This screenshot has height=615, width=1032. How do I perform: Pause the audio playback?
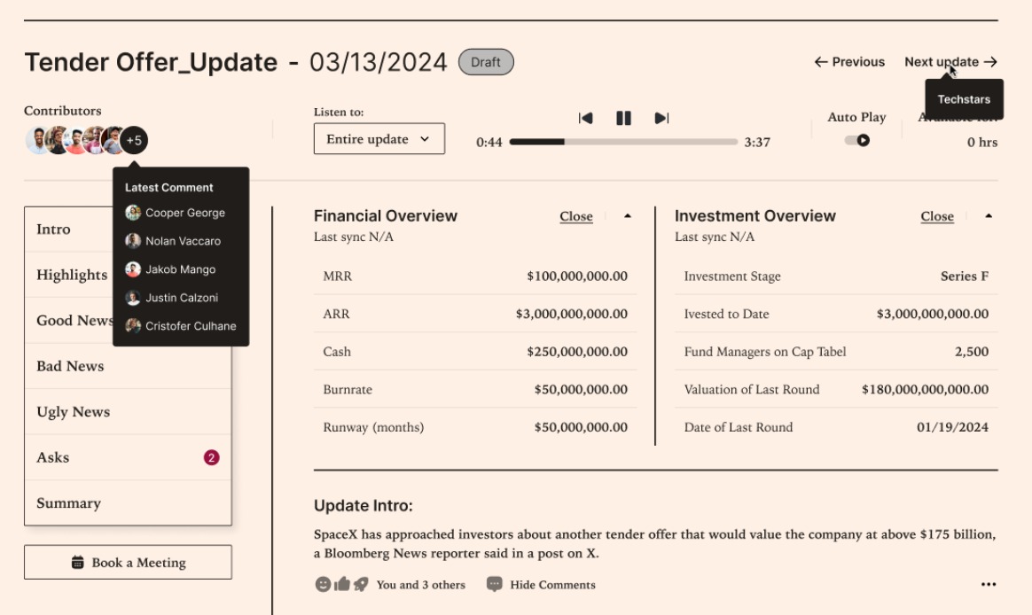pyautogui.click(x=623, y=117)
